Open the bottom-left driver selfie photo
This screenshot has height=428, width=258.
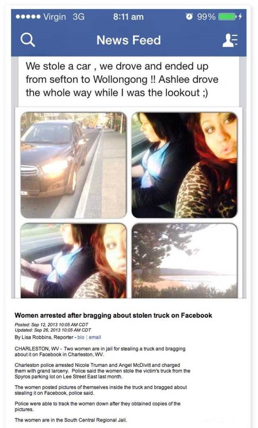(74, 261)
